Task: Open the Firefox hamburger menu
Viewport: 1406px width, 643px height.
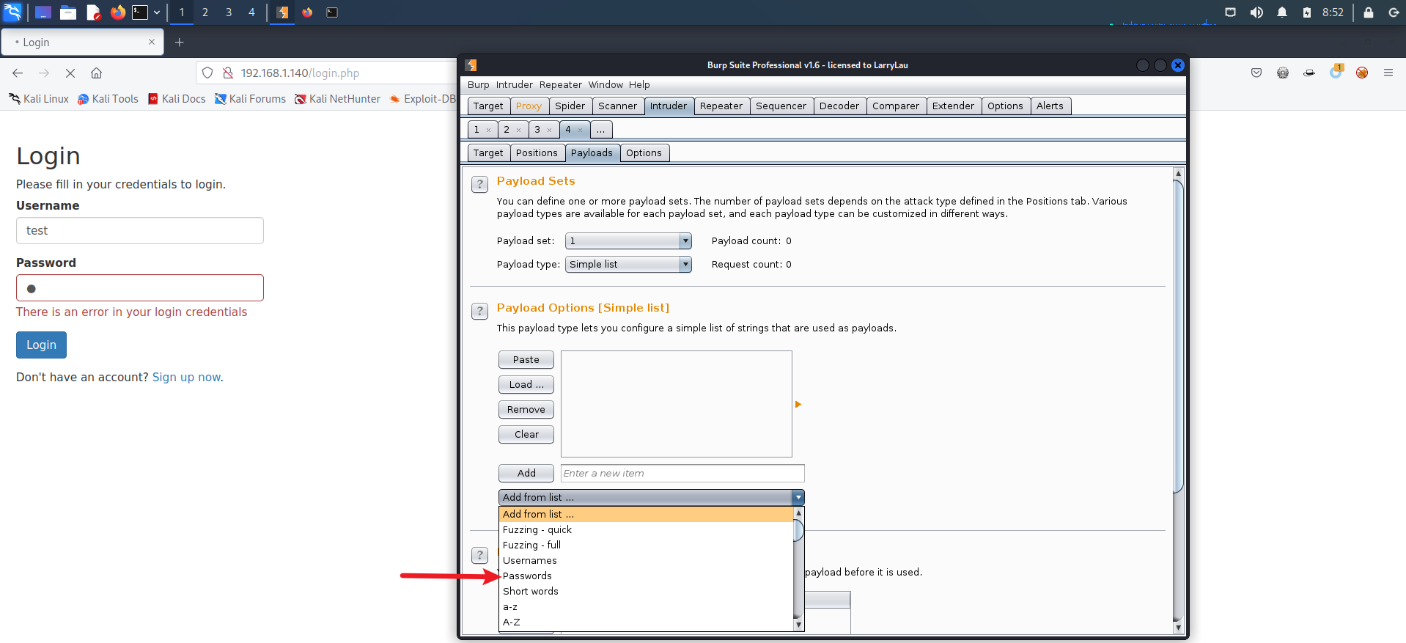Action: pyautogui.click(x=1388, y=73)
